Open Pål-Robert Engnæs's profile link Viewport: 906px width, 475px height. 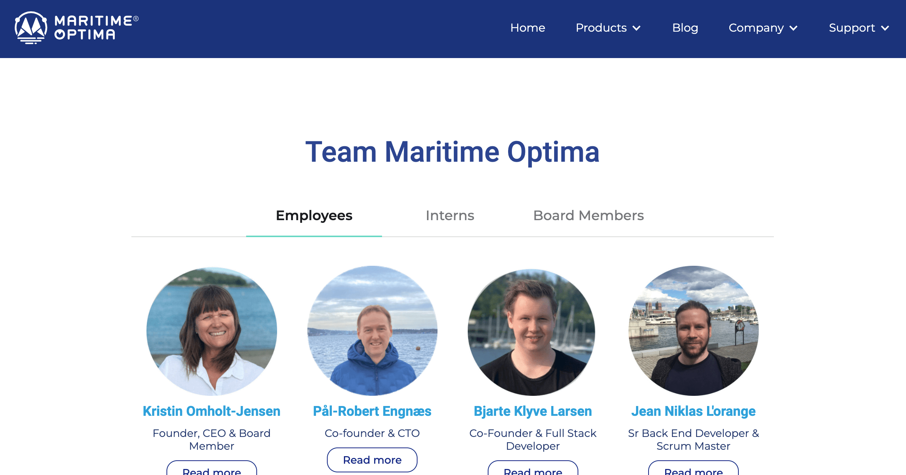[x=372, y=411]
